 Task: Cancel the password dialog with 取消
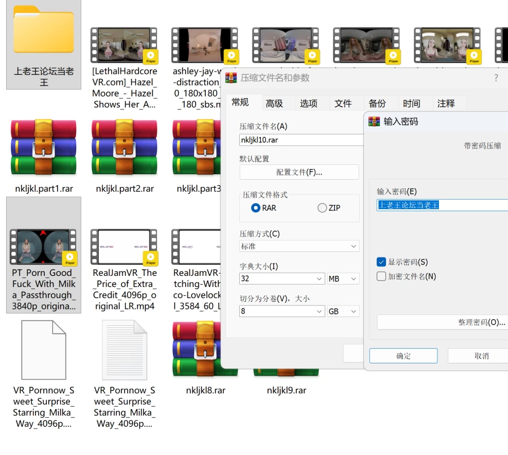[x=478, y=356]
